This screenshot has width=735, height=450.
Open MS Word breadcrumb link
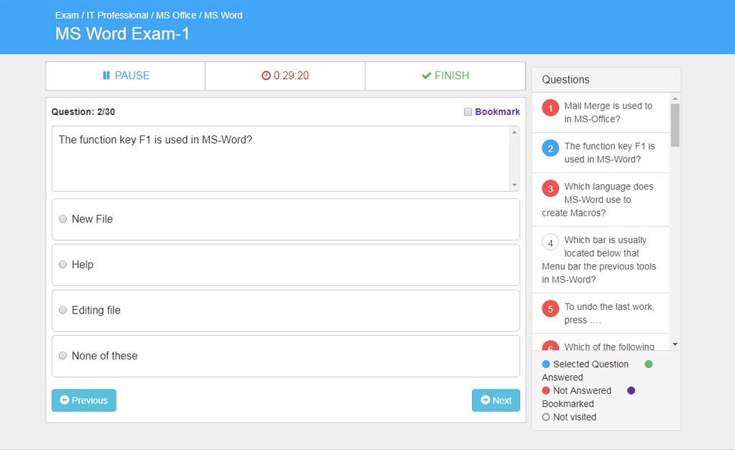pyautogui.click(x=223, y=16)
